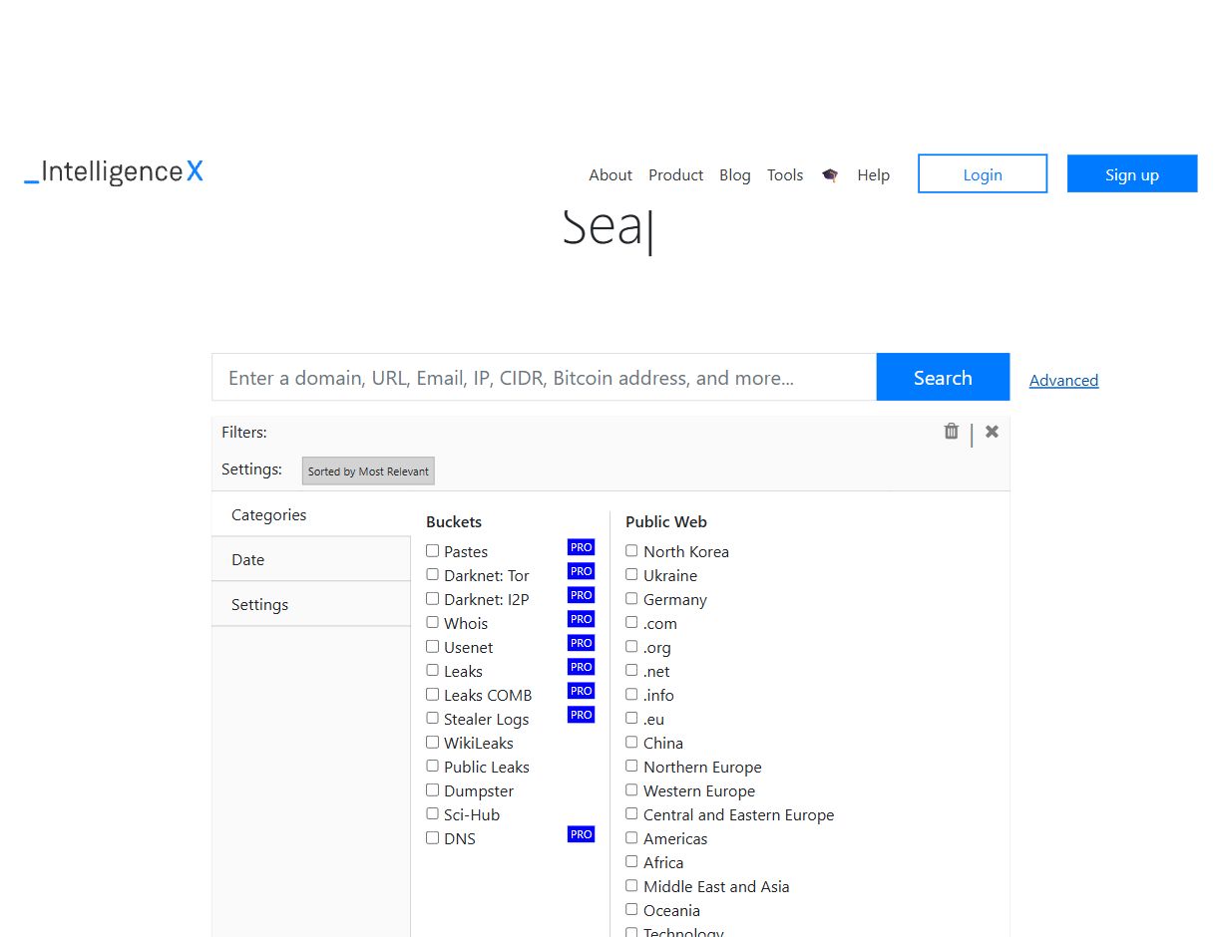Image resolution: width=1217 pixels, height=937 pixels.
Task: Tick the Oceania checkbox
Action: [x=631, y=909]
